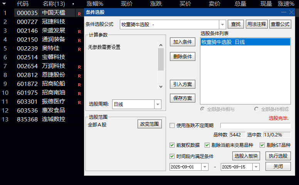The width and height of the screenshot is (299, 185).
Task: Select stock code 002146
Action: tap(27, 31)
